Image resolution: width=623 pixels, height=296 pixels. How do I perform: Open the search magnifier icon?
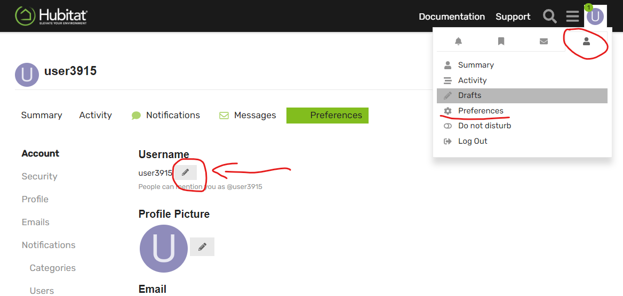(x=550, y=17)
